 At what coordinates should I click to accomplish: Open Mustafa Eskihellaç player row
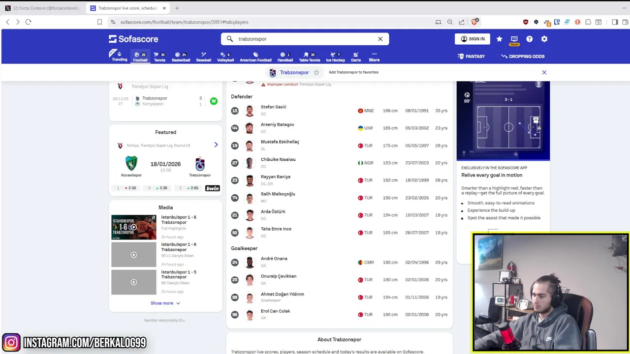[340, 146]
